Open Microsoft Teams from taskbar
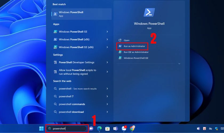 (115, 128)
